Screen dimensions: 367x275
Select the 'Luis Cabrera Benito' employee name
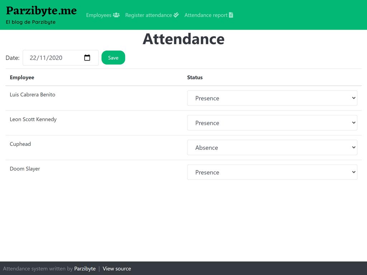click(x=33, y=95)
